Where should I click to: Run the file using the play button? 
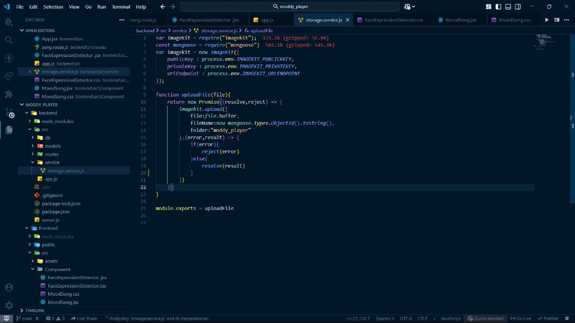(547, 20)
